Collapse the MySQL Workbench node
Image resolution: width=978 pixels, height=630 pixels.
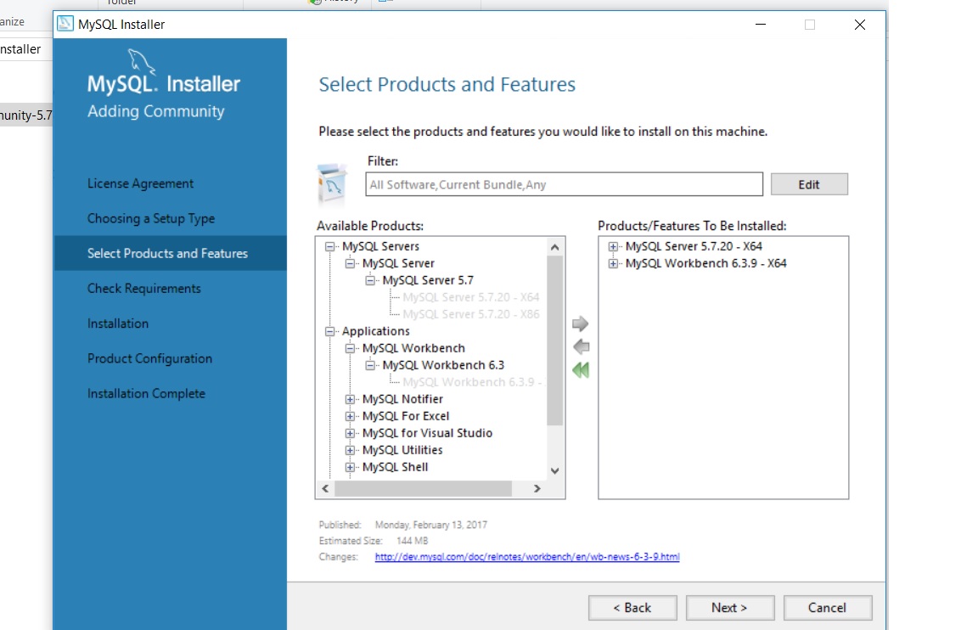[x=350, y=348]
